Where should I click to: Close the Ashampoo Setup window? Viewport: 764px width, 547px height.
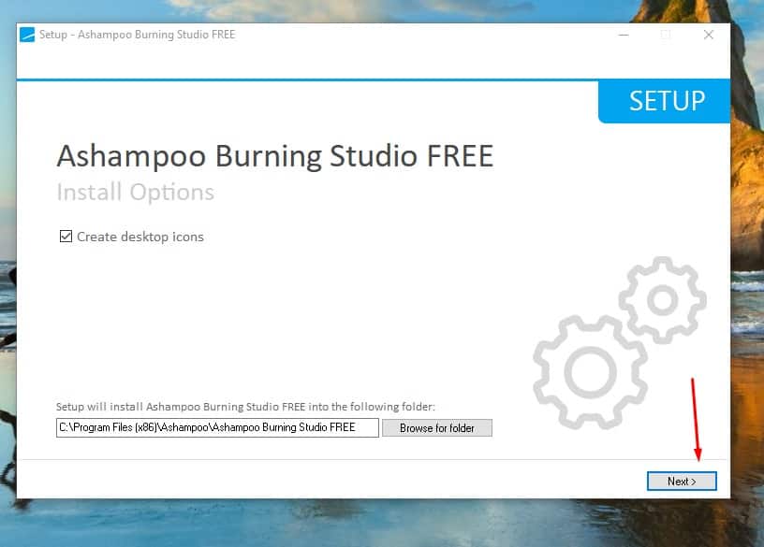point(709,36)
